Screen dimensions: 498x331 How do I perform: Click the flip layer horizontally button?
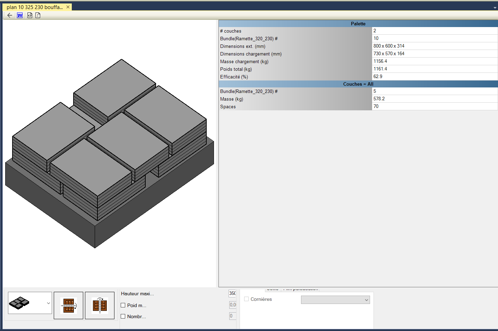[x=69, y=305]
